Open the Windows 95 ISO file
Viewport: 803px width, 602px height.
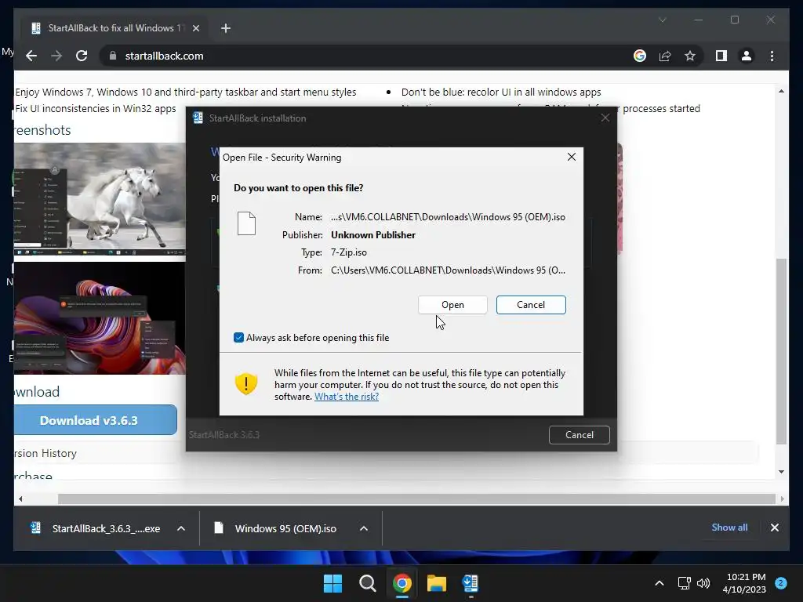click(x=452, y=305)
